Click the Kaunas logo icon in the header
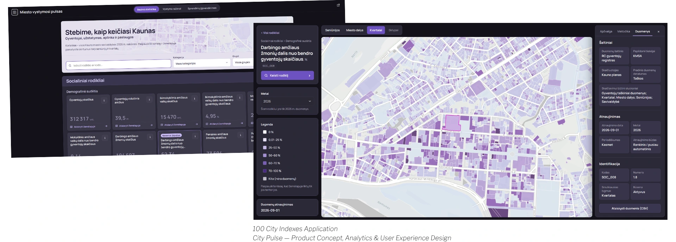 [15, 12]
